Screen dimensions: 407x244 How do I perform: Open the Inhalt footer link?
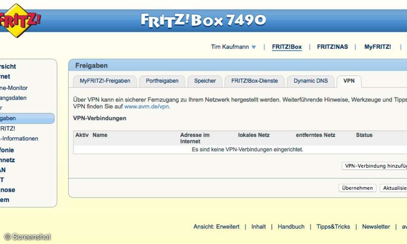click(258, 227)
